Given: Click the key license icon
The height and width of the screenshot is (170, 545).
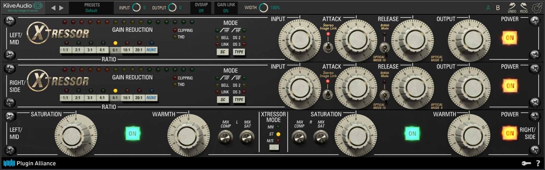Looking at the screenshot, I should (526, 164).
